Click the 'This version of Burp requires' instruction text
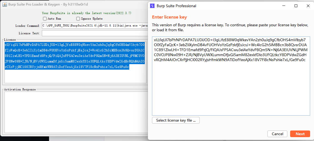The height and width of the screenshot is (141, 314). pos(230,28)
